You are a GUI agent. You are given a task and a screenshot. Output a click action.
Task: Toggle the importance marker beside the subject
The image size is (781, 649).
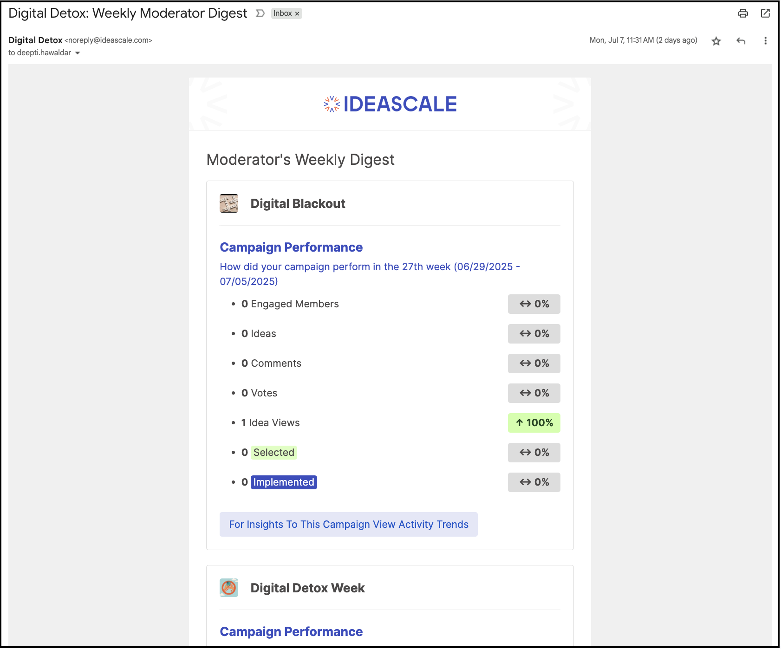(260, 13)
